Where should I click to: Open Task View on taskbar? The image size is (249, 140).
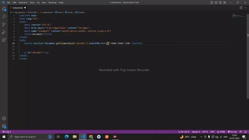click(58, 136)
